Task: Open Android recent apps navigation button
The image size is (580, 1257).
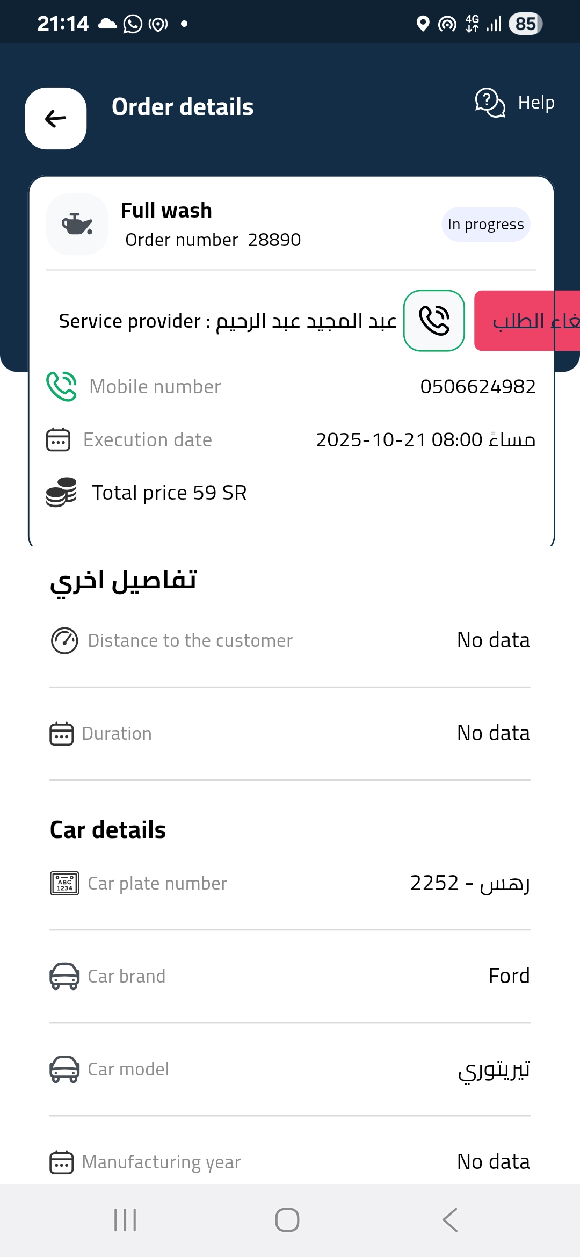Action: tap(125, 1220)
